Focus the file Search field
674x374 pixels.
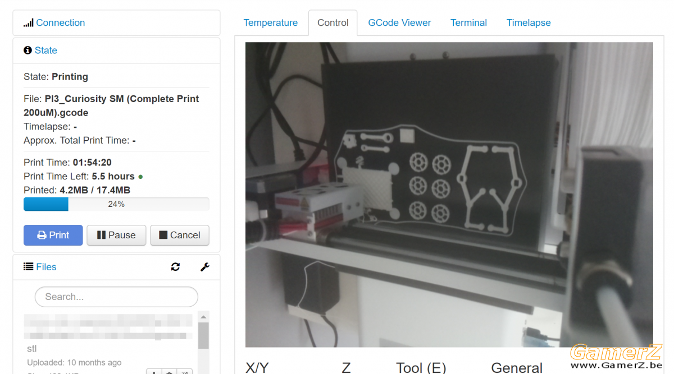tap(116, 297)
